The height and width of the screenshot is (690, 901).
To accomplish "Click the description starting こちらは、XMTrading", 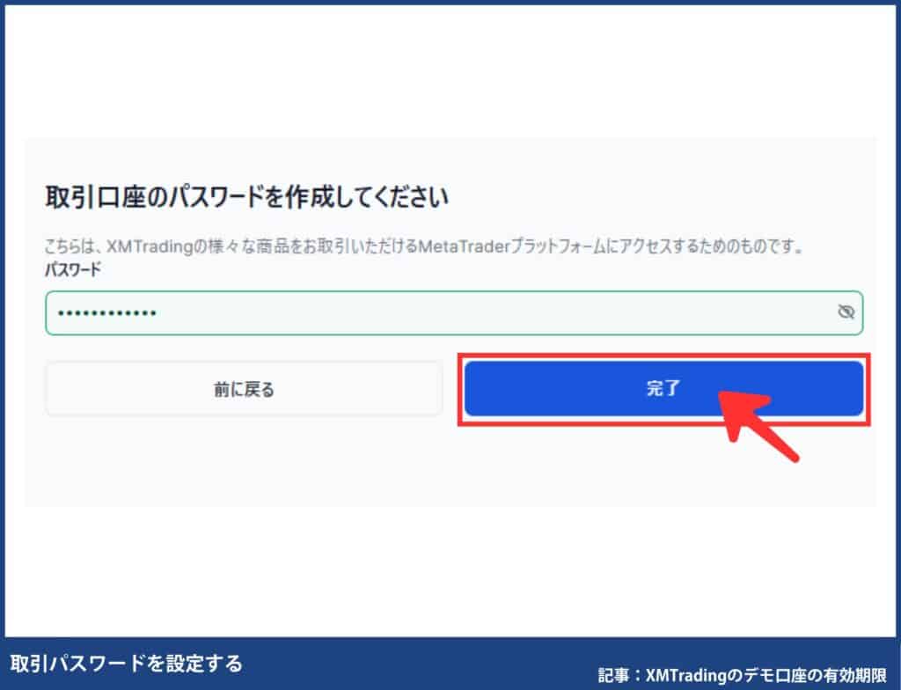I will coord(425,246).
